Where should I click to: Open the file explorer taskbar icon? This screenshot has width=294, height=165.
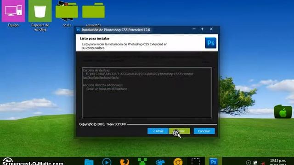[89, 162]
